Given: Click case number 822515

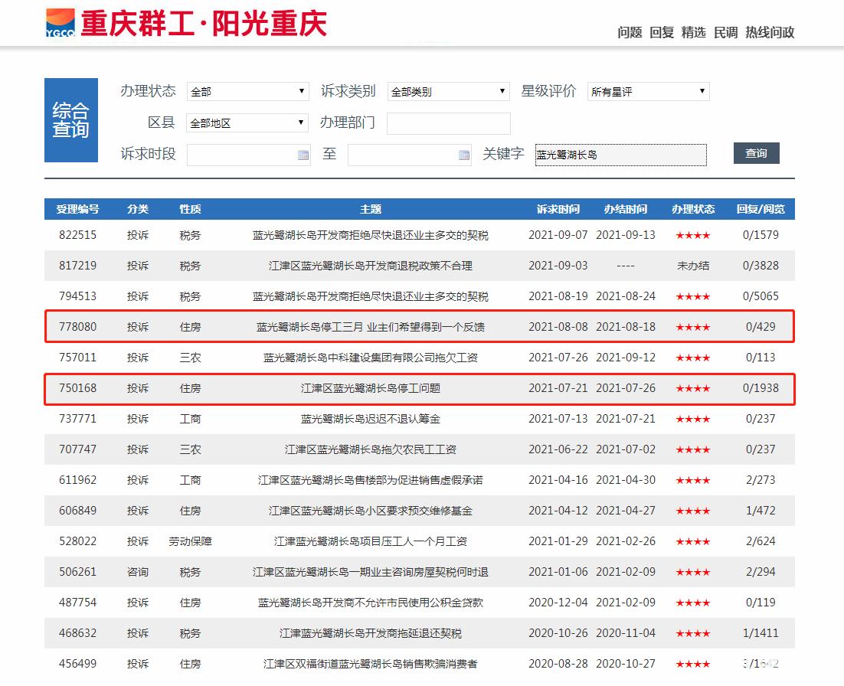Looking at the screenshot, I should pyautogui.click(x=77, y=234).
